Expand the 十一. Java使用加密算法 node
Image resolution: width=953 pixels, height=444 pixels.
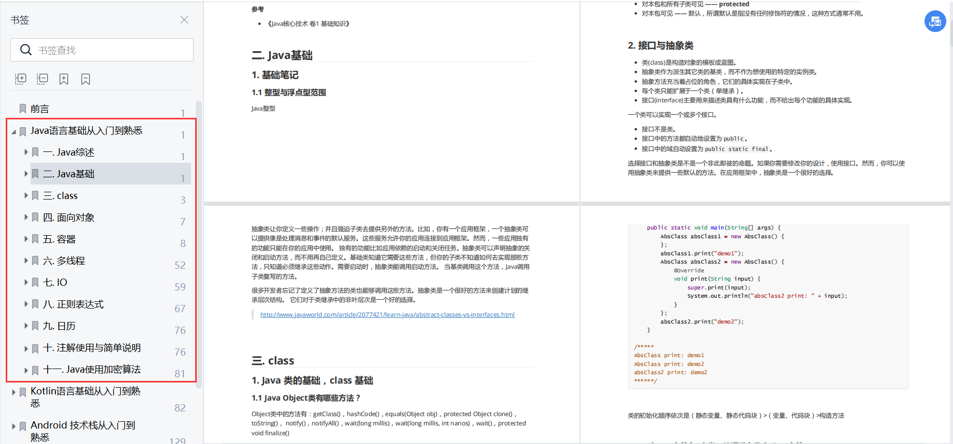click(26, 371)
